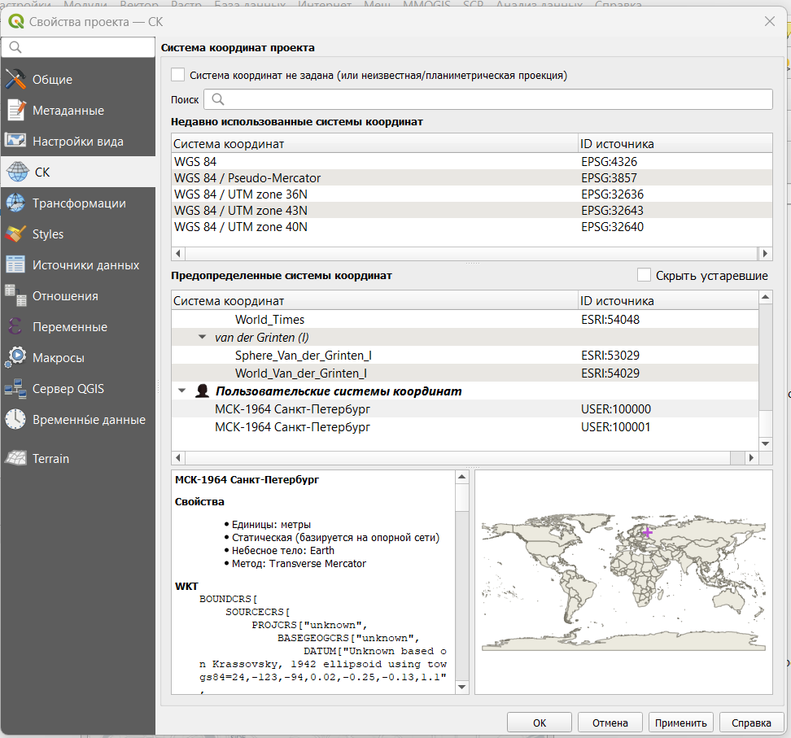Image resolution: width=791 pixels, height=738 pixels.
Task: Click the sidebar settings search field
Action: (78, 47)
